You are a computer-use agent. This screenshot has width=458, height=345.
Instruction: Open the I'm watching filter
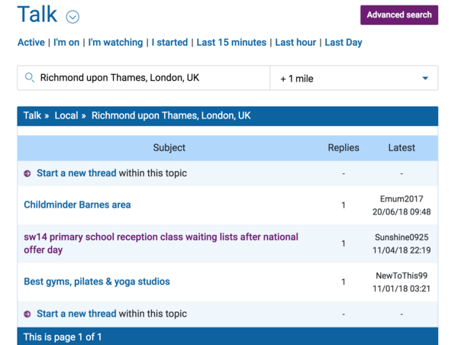(x=115, y=43)
